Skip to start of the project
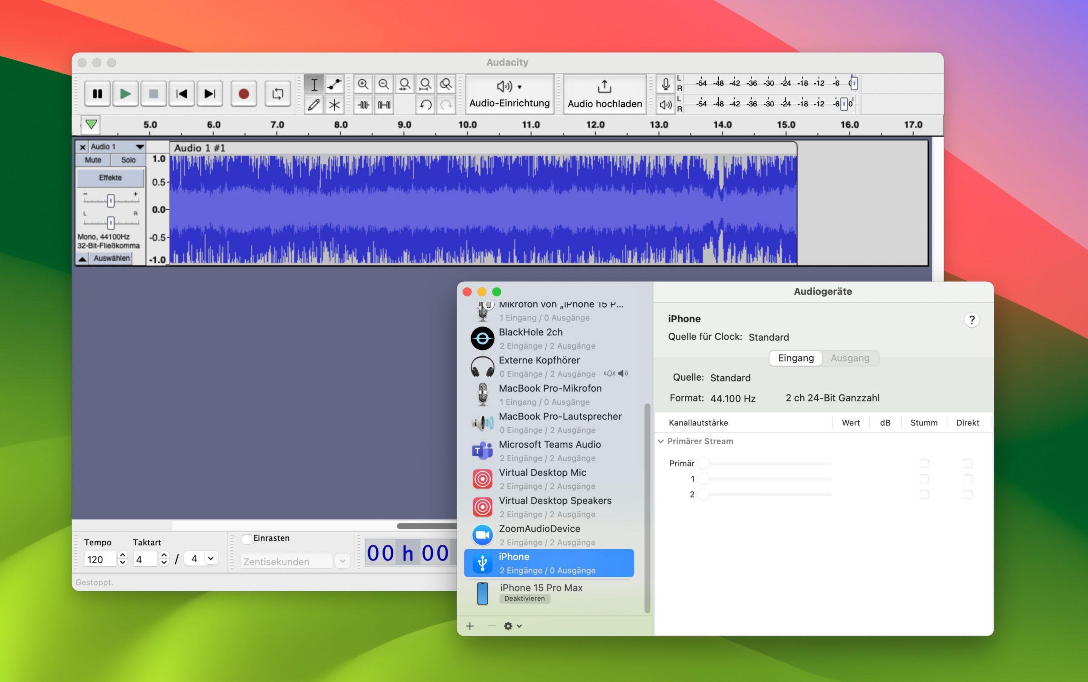The image size is (1088, 682). (181, 94)
